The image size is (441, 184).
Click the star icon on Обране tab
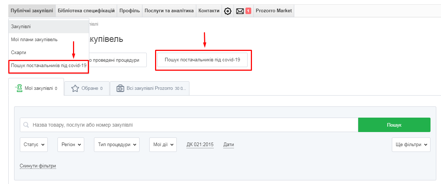point(75,88)
